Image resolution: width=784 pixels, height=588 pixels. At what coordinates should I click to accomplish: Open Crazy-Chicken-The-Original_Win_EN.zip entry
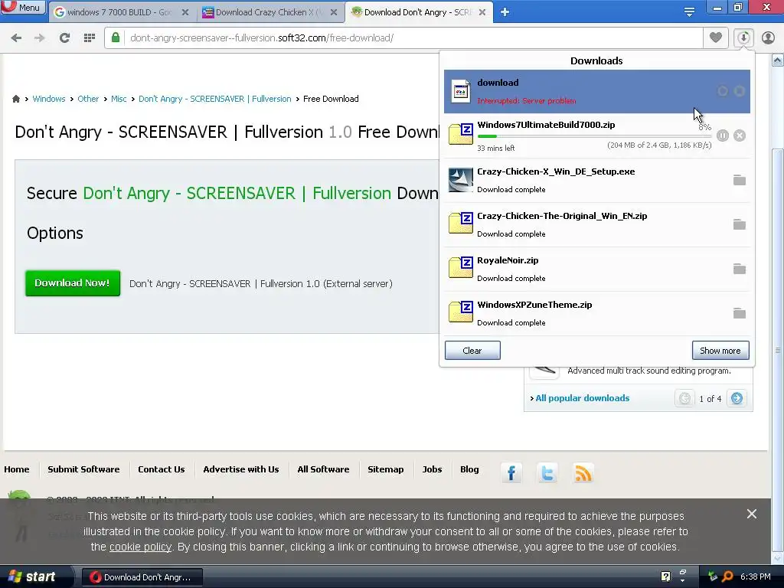[x=597, y=224]
